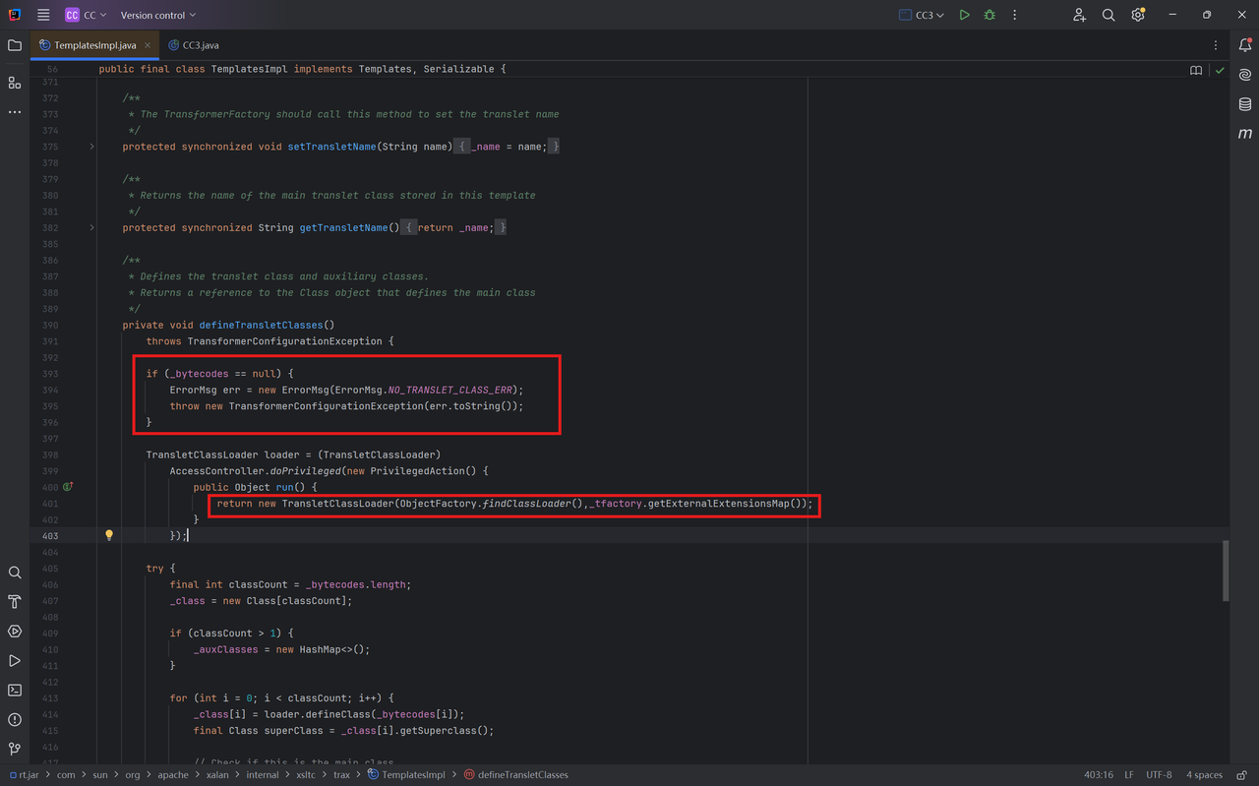Open the Structure tool window
1259x786 pixels.
pos(15,83)
